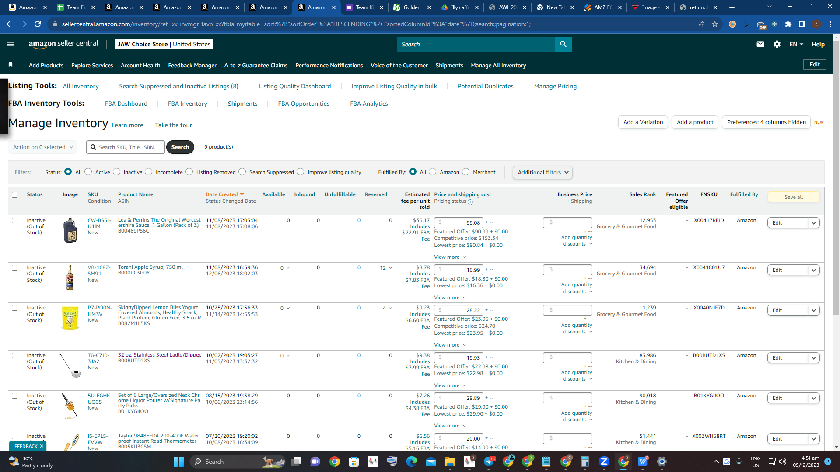Open Feedback Manager menu item
The height and width of the screenshot is (472, 840).
coord(192,65)
